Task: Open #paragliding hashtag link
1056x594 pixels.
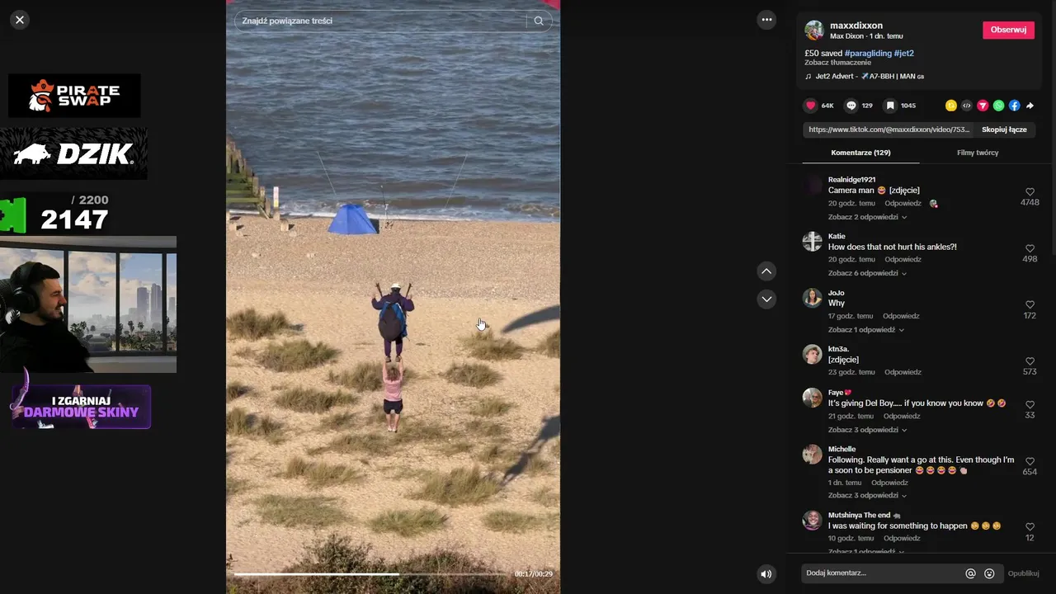Action: pos(868,53)
